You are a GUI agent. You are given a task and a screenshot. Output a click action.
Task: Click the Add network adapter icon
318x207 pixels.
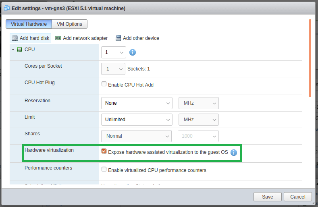[58, 38]
